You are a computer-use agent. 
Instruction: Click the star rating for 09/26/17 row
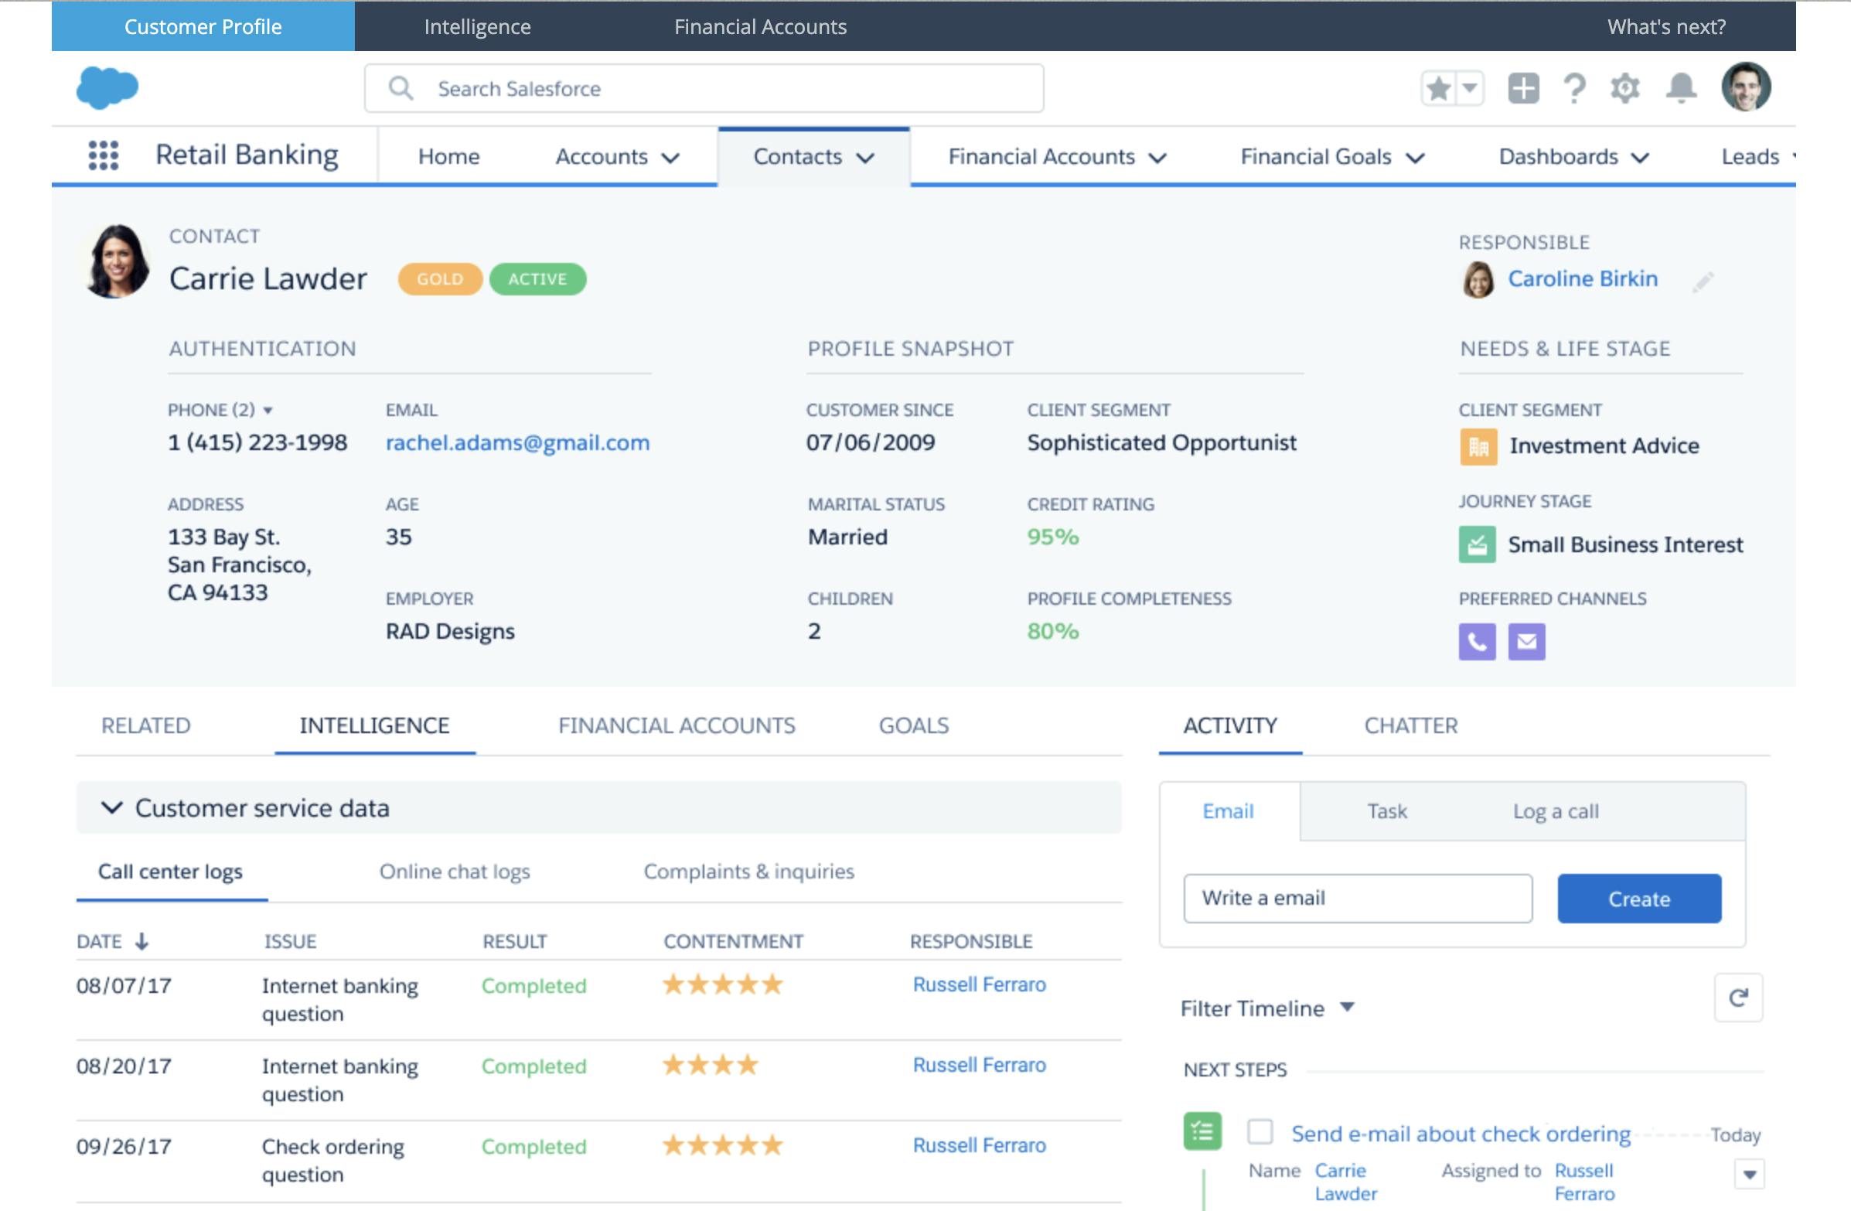click(x=722, y=1145)
